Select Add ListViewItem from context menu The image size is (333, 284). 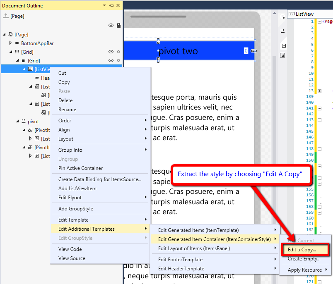pyautogui.click(x=77, y=189)
